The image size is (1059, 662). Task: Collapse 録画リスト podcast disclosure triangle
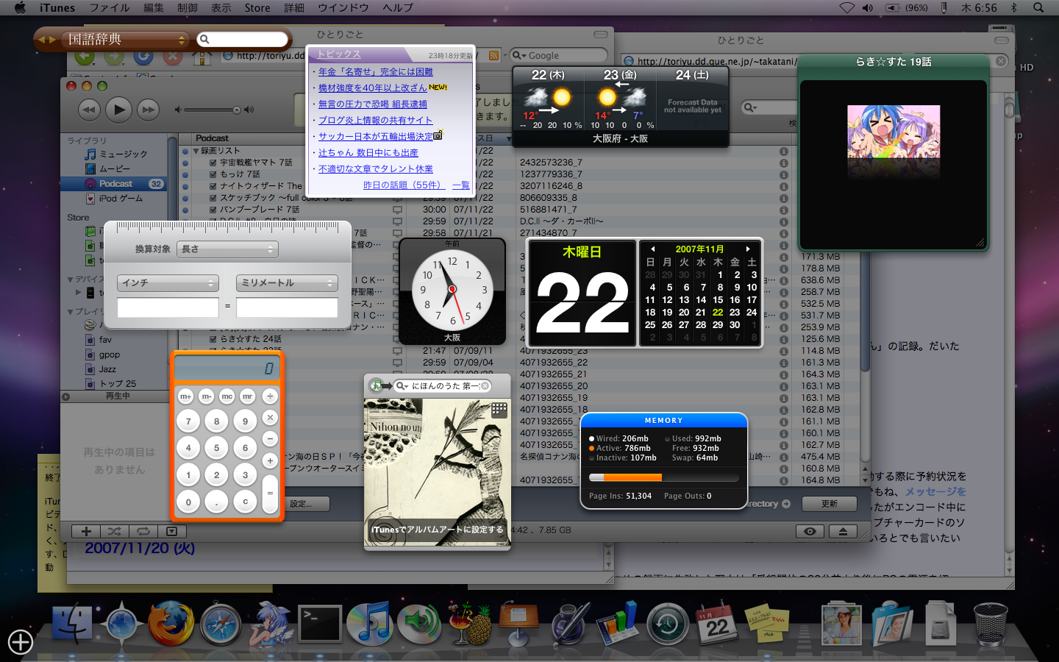(196, 151)
